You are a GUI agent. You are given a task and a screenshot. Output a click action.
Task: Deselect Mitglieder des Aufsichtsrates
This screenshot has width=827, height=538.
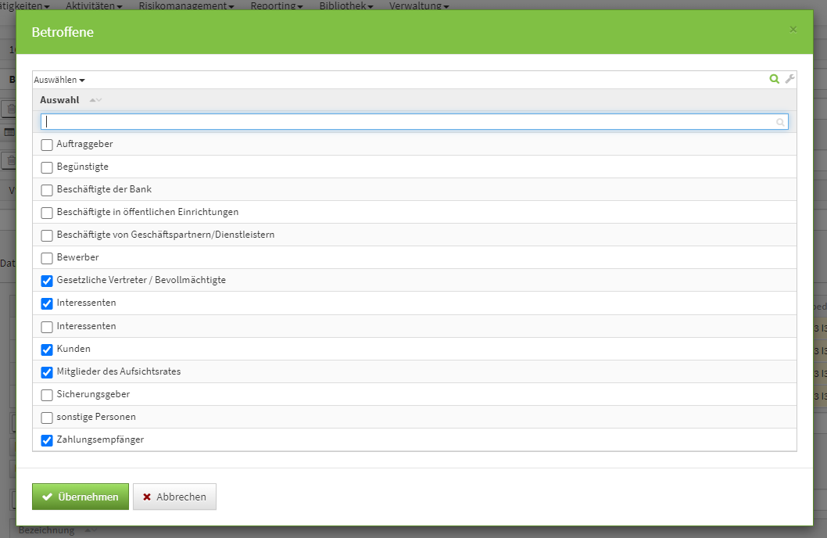[x=47, y=372]
